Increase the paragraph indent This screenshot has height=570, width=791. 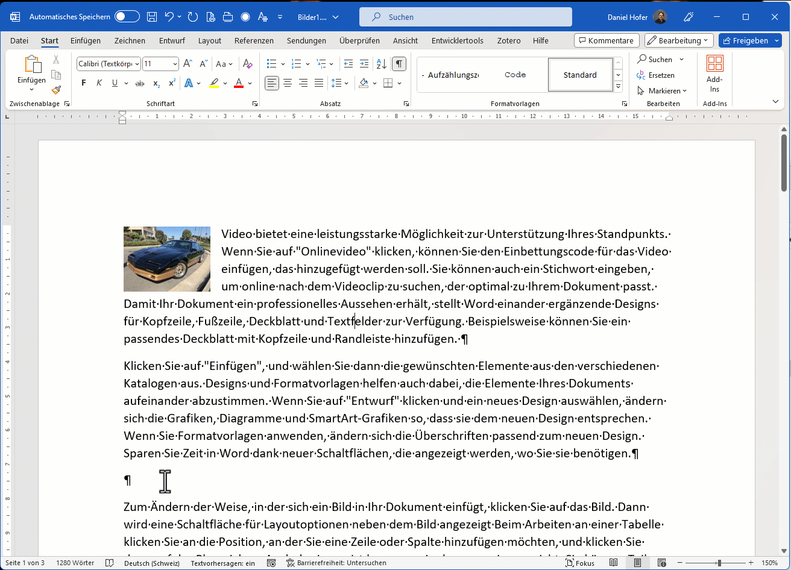364,64
